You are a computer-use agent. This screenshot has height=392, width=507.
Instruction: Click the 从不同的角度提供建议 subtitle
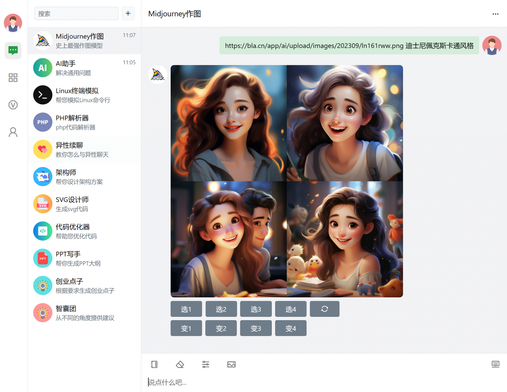tap(85, 318)
